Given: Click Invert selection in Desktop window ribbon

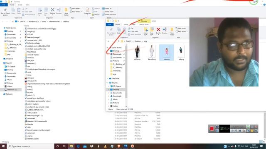Looking at the screenshot, I should pos(109,14).
